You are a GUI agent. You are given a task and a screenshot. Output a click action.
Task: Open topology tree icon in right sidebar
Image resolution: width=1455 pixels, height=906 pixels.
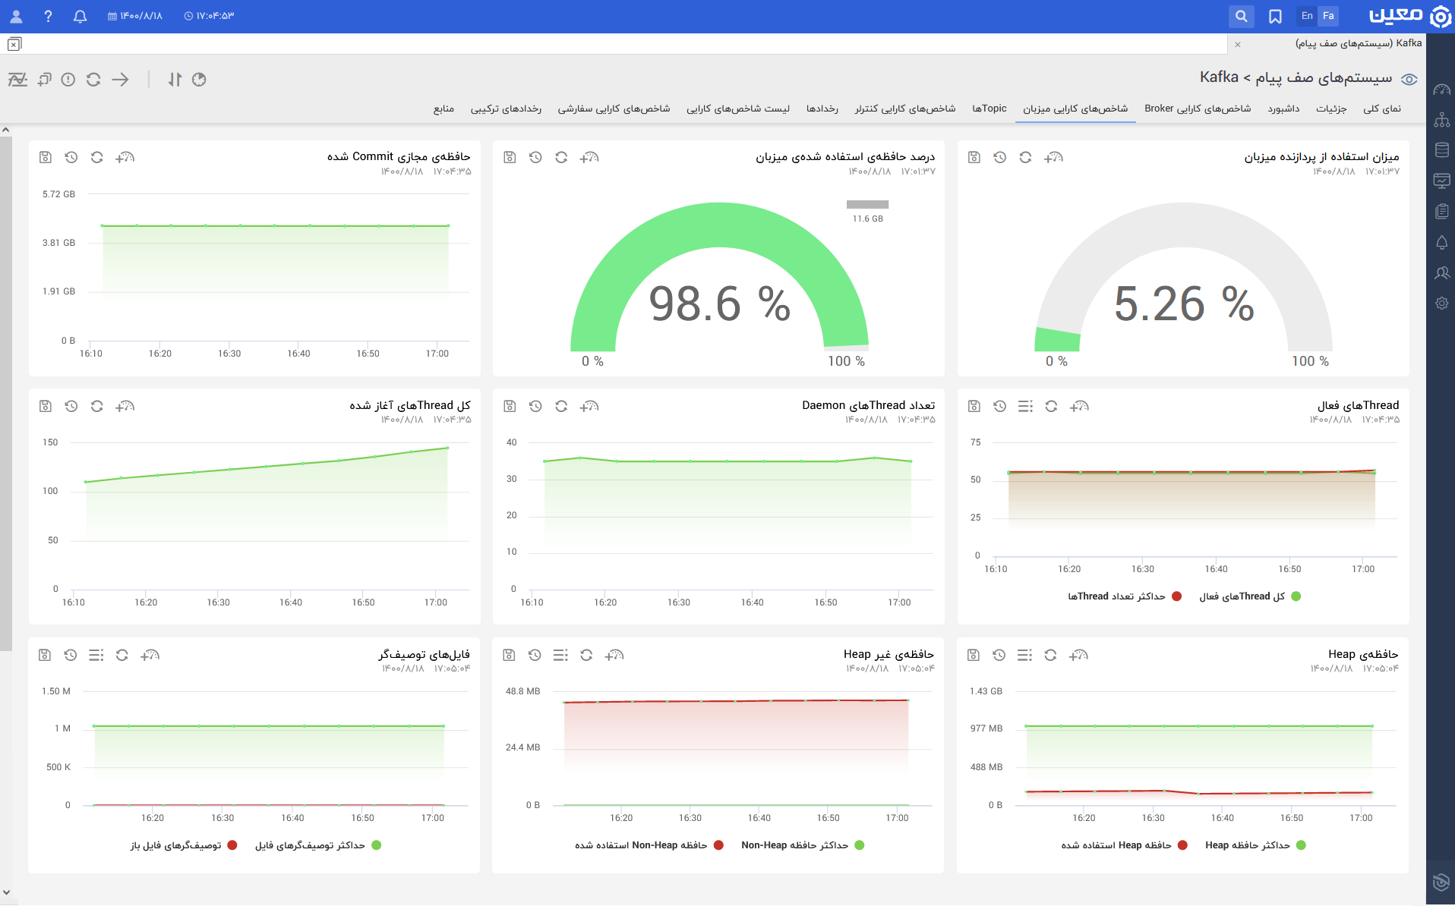coord(1441,120)
